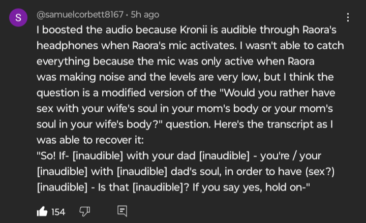The height and width of the screenshot is (223, 366).
Task: Open the reply comment icon
Action: (x=123, y=211)
